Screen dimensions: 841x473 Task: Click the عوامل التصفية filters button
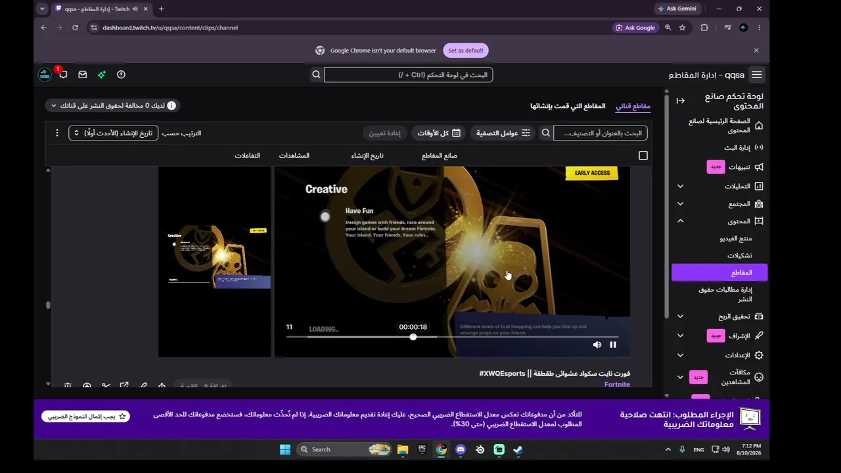coord(503,133)
